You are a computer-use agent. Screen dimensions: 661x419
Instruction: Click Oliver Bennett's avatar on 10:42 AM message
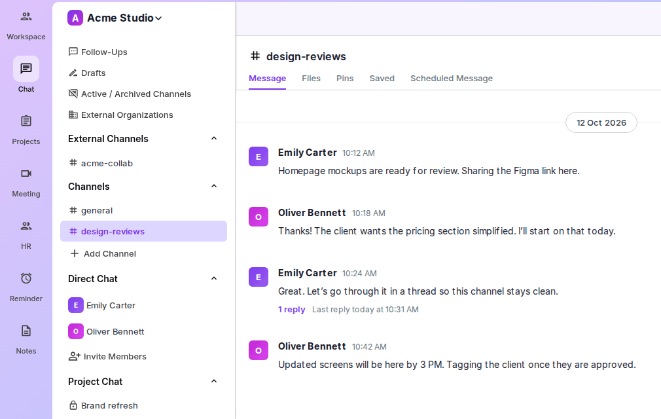(x=259, y=350)
